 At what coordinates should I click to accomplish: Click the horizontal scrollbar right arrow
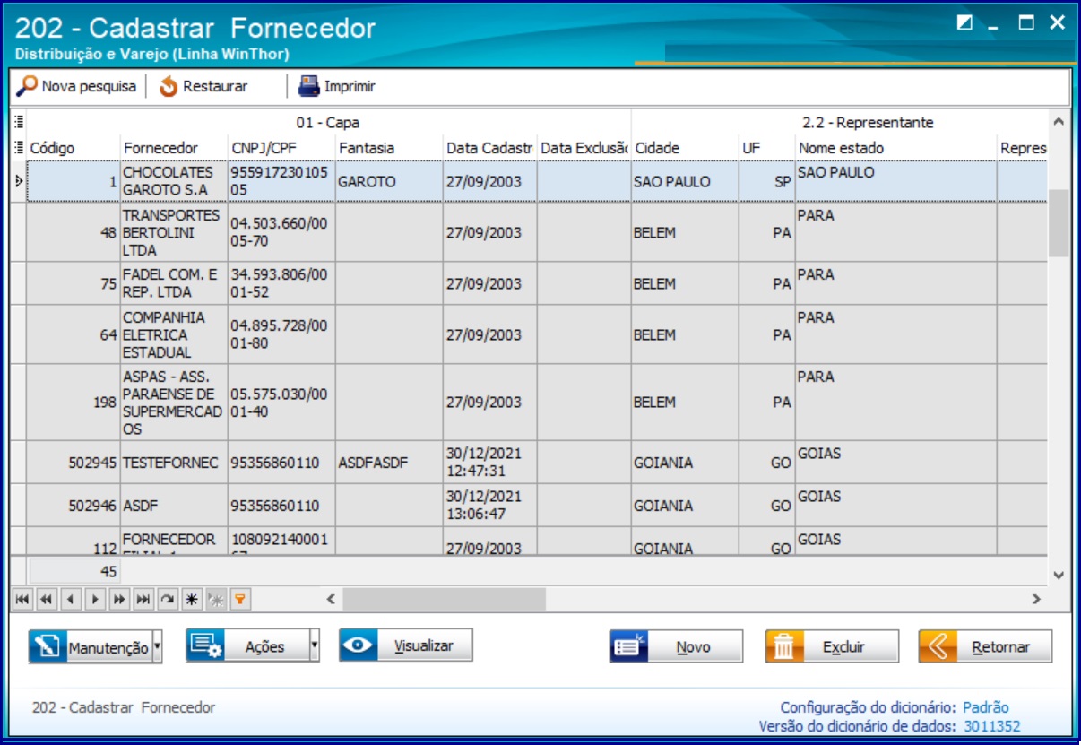1037,599
